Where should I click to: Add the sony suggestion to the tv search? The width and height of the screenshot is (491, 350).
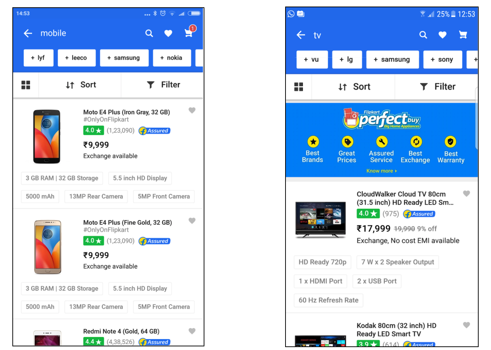click(443, 60)
